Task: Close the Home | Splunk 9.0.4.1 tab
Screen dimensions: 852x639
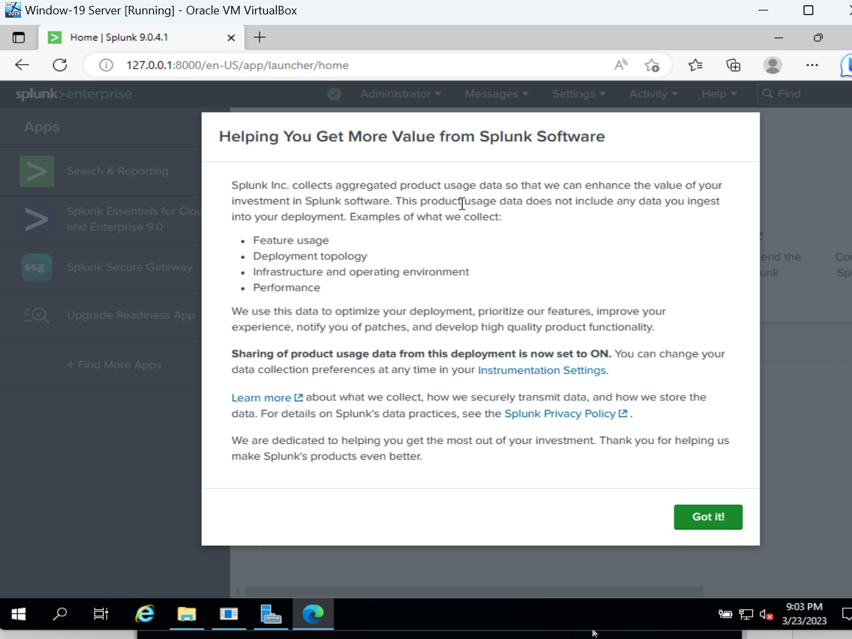Action: [231, 38]
